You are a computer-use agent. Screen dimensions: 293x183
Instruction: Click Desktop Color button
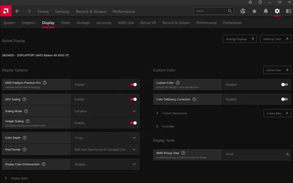[x=276, y=39]
